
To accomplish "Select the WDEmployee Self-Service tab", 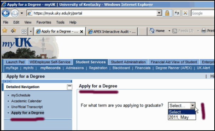I will [50, 62].
